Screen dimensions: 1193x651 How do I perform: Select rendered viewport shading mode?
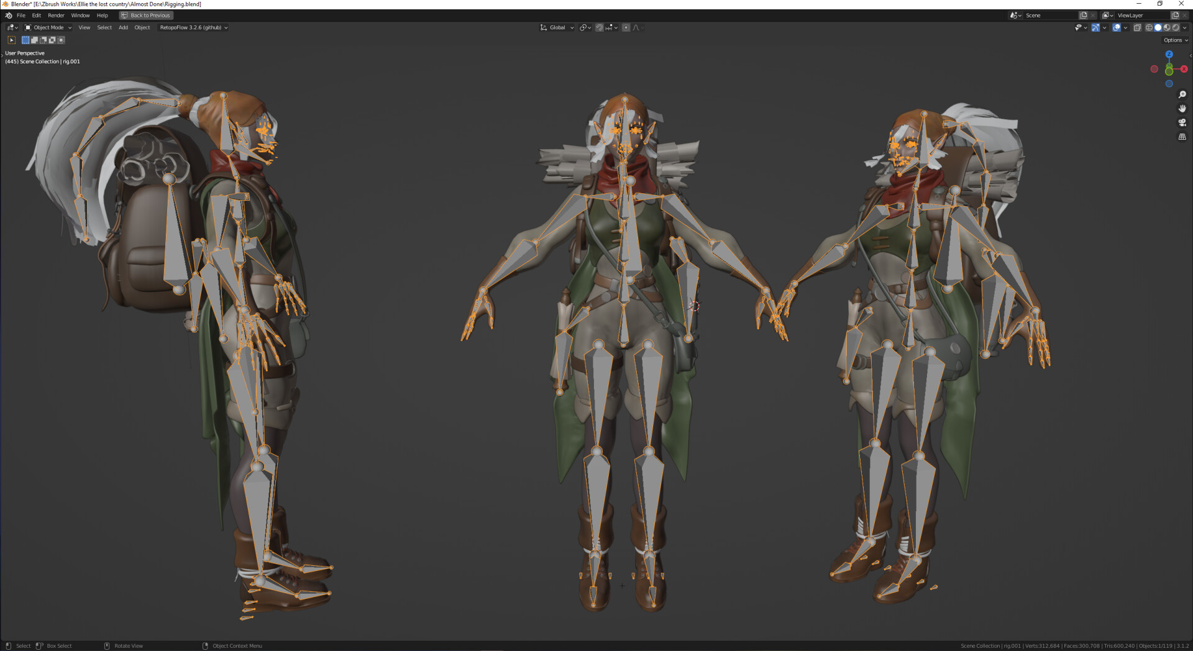coord(1176,27)
